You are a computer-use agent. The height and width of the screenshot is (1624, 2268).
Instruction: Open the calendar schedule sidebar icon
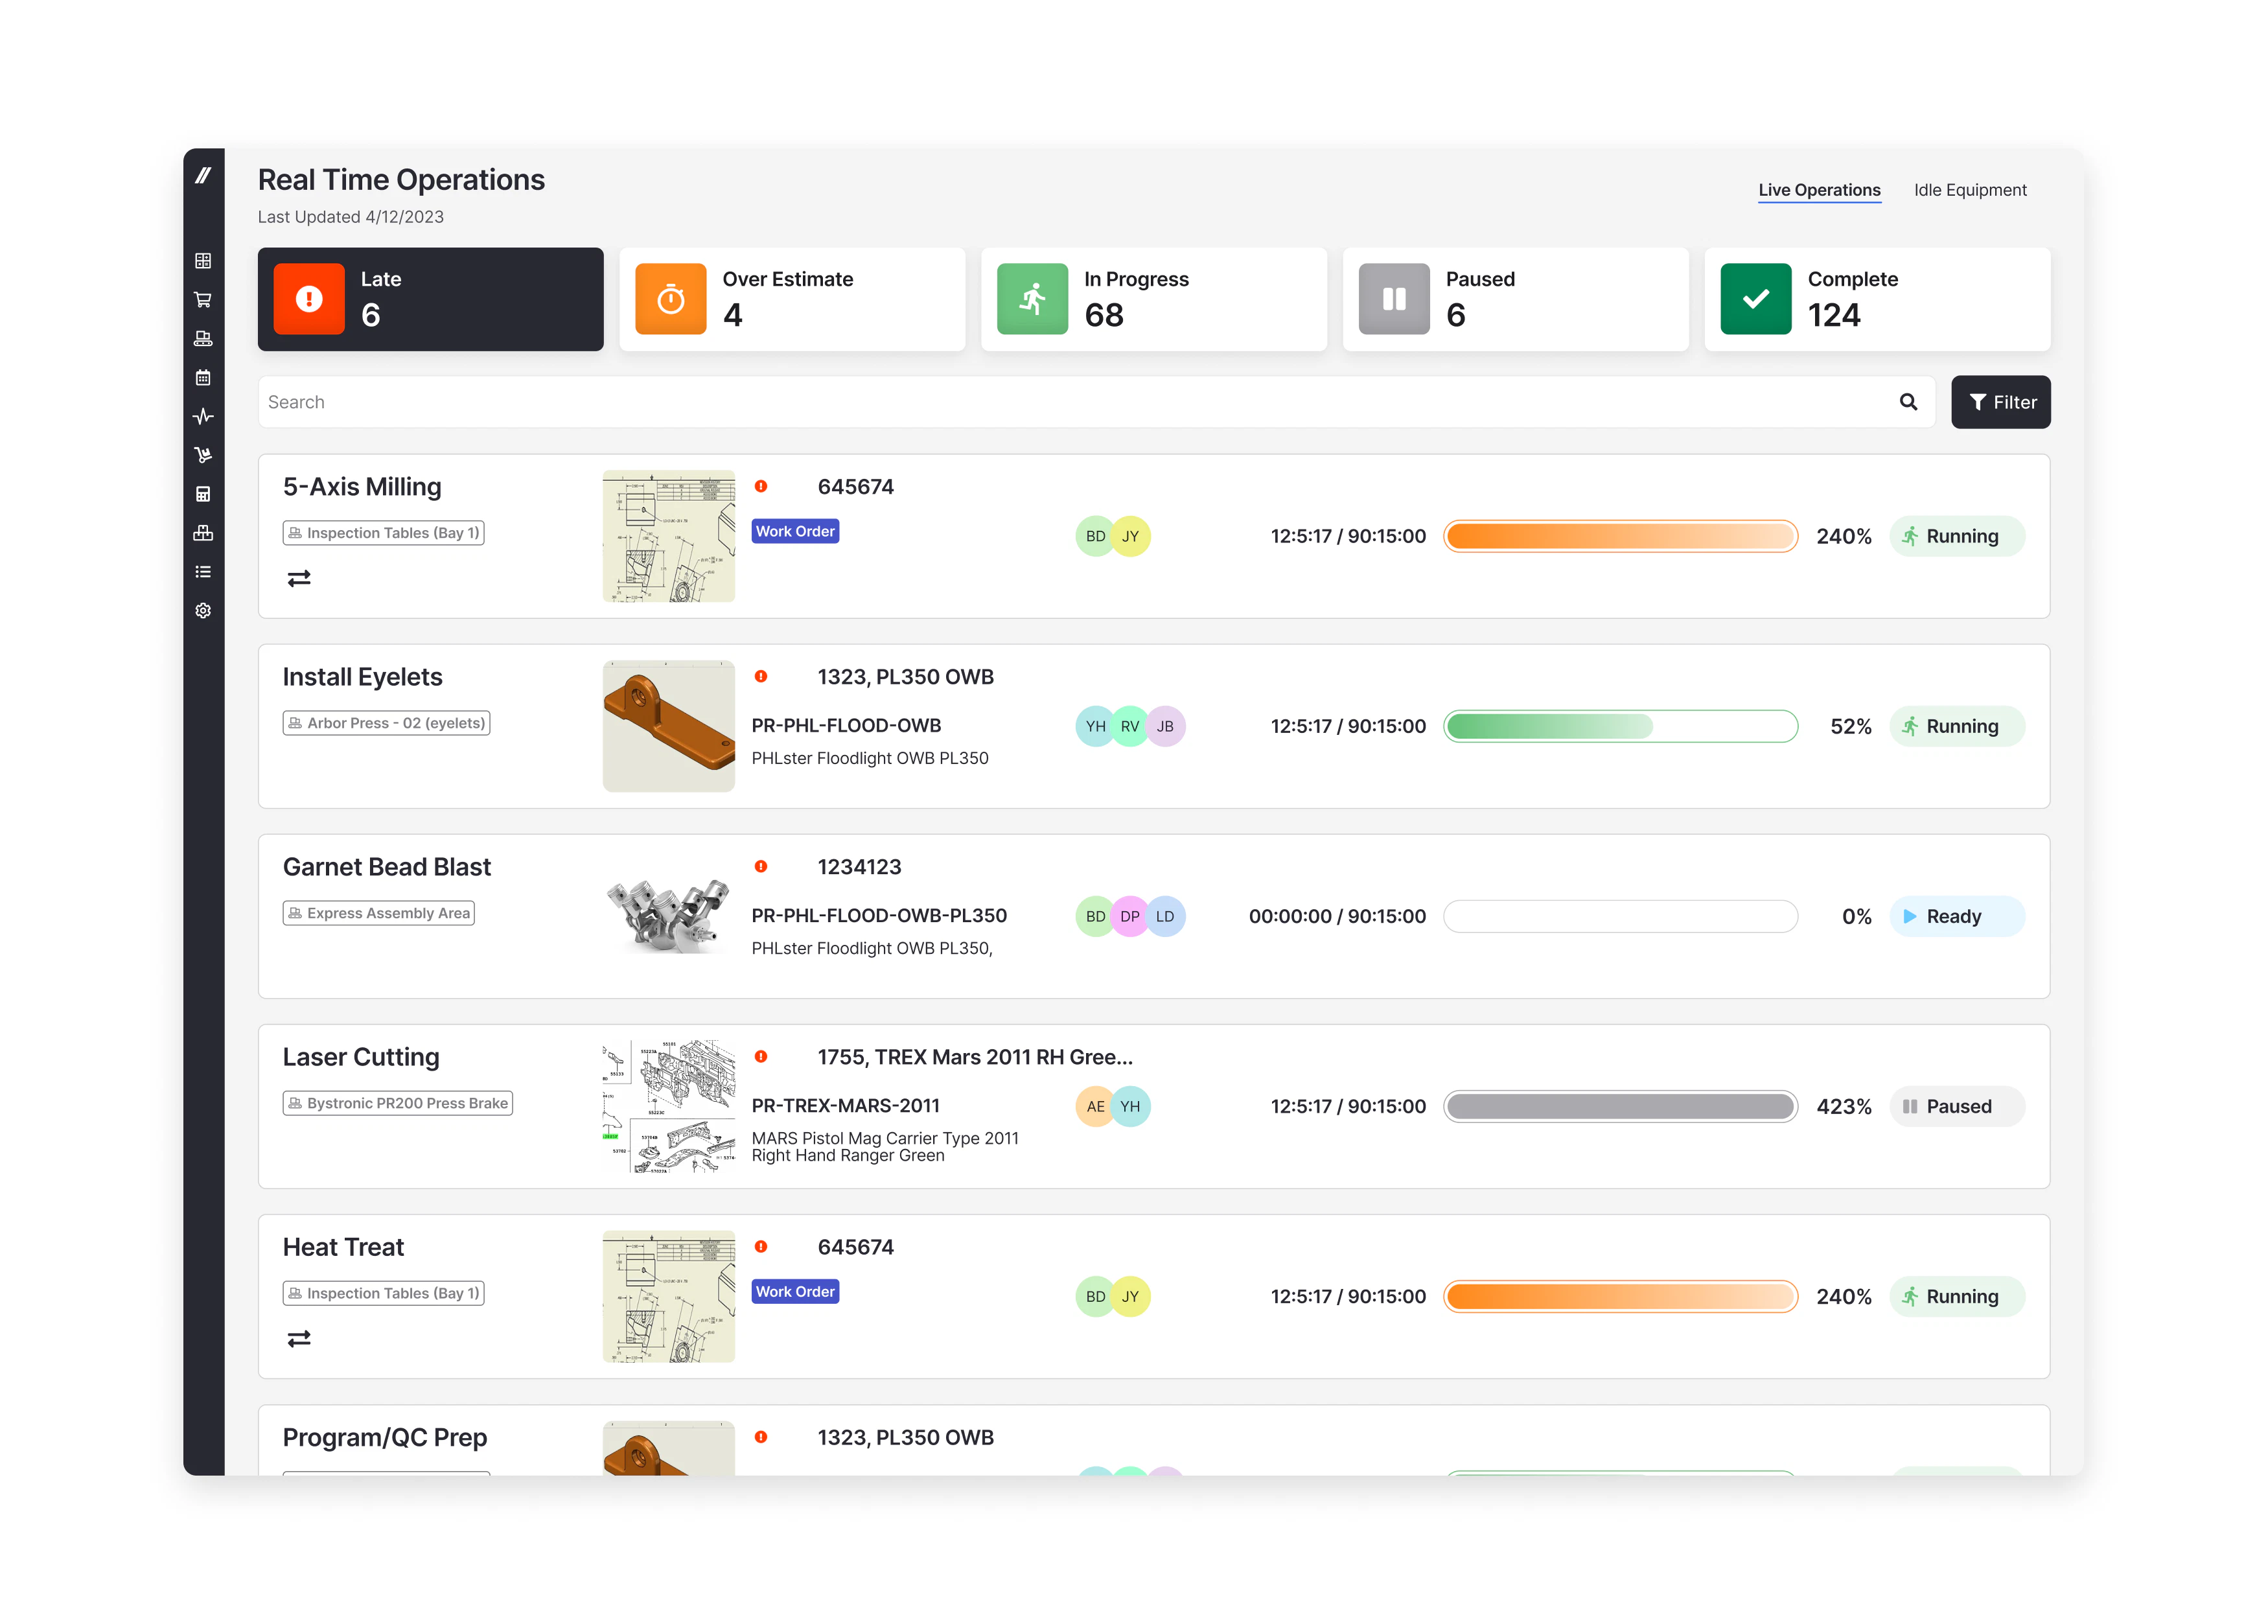(x=204, y=378)
